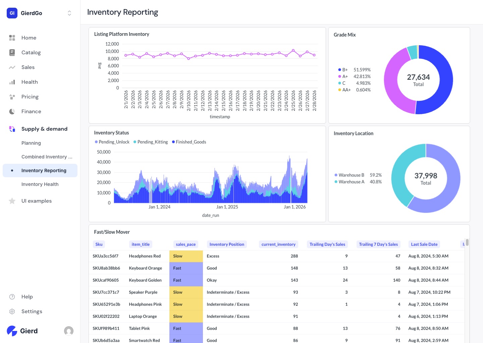Open the user avatar profile

69,331
